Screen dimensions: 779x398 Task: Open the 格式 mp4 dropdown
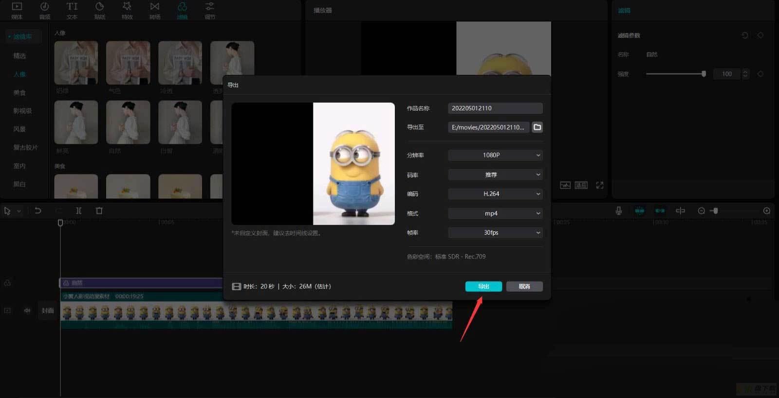click(x=495, y=213)
